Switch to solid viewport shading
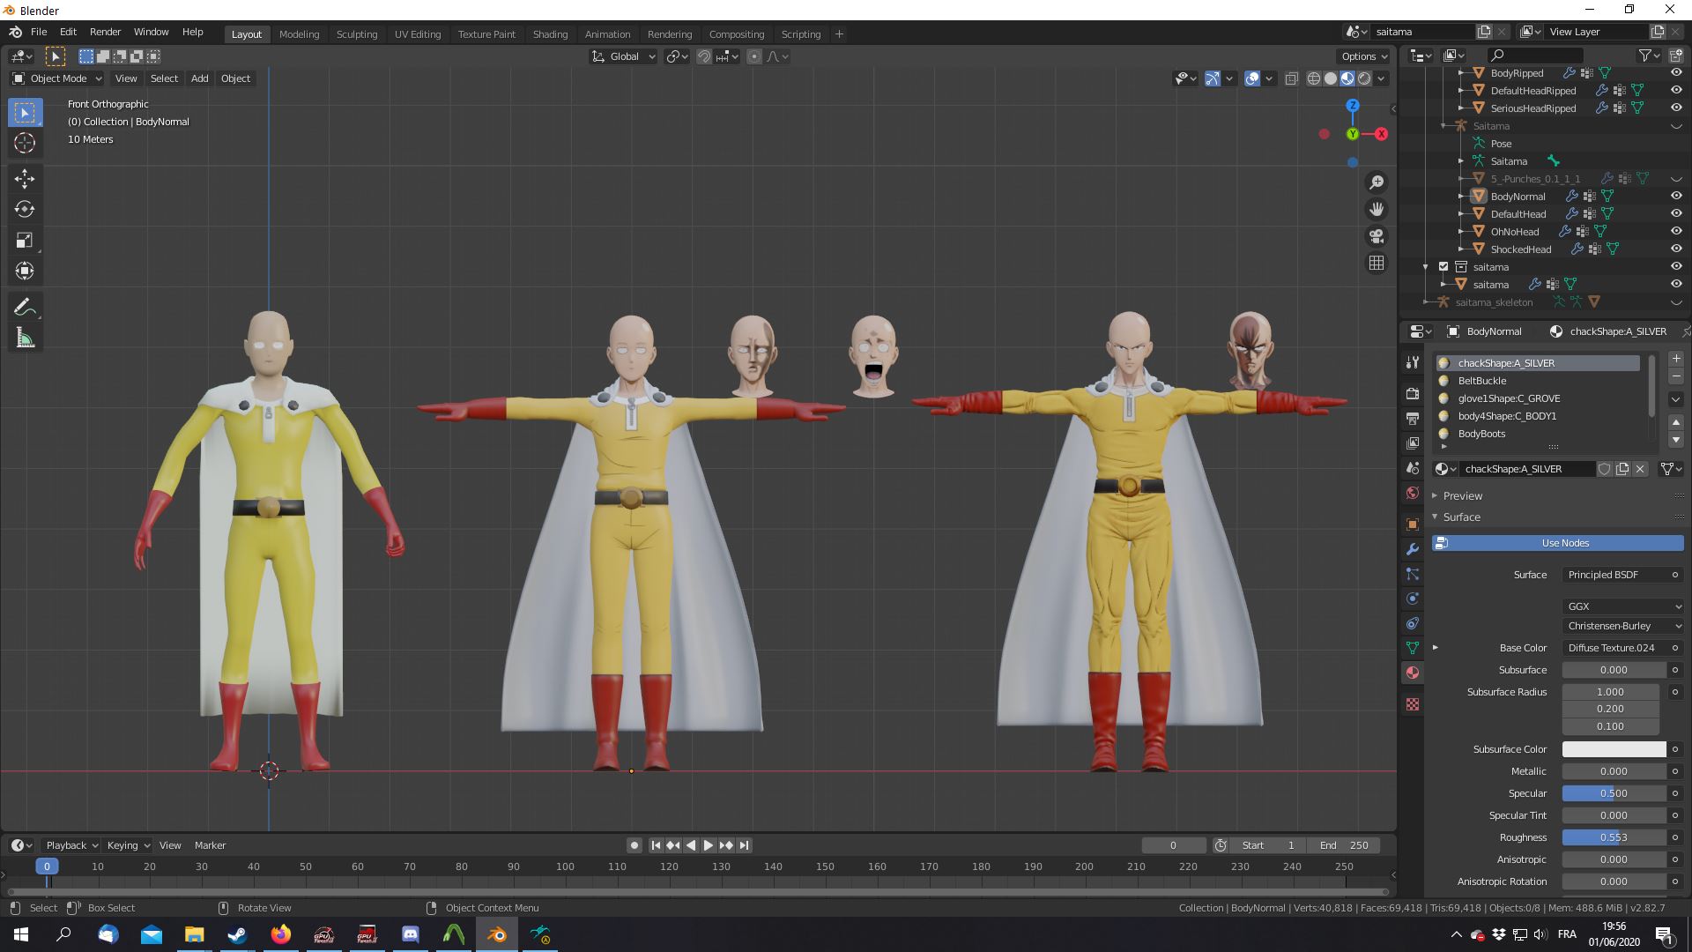The height and width of the screenshot is (952, 1692). click(x=1331, y=78)
